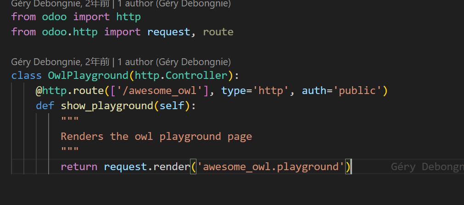Click 'show_playground' method name
This screenshot has height=205, width=464.
(107, 105)
